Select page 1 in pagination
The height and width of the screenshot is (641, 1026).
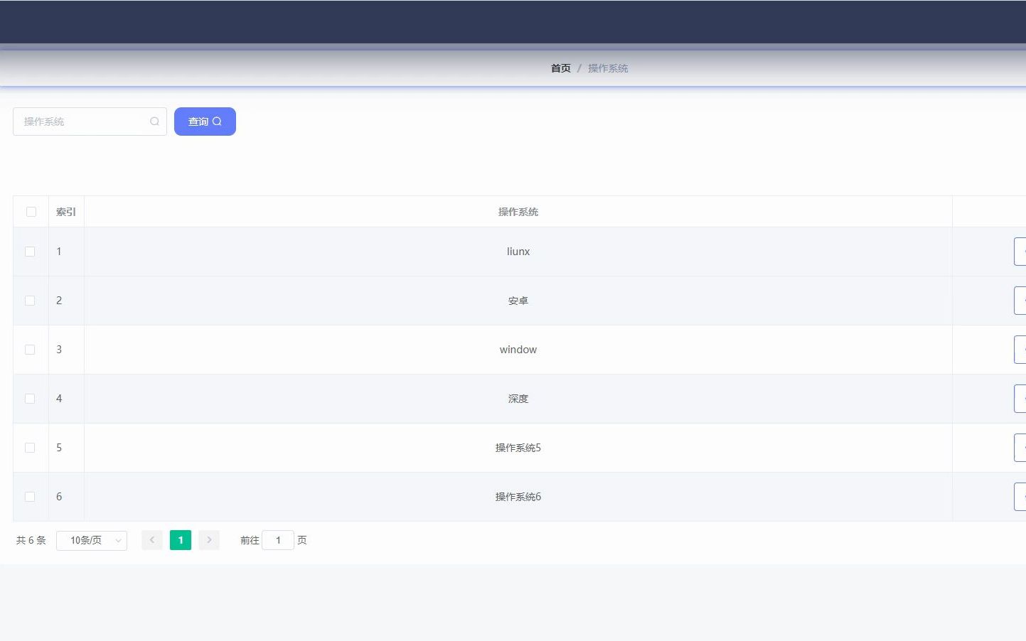click(181, 540)
